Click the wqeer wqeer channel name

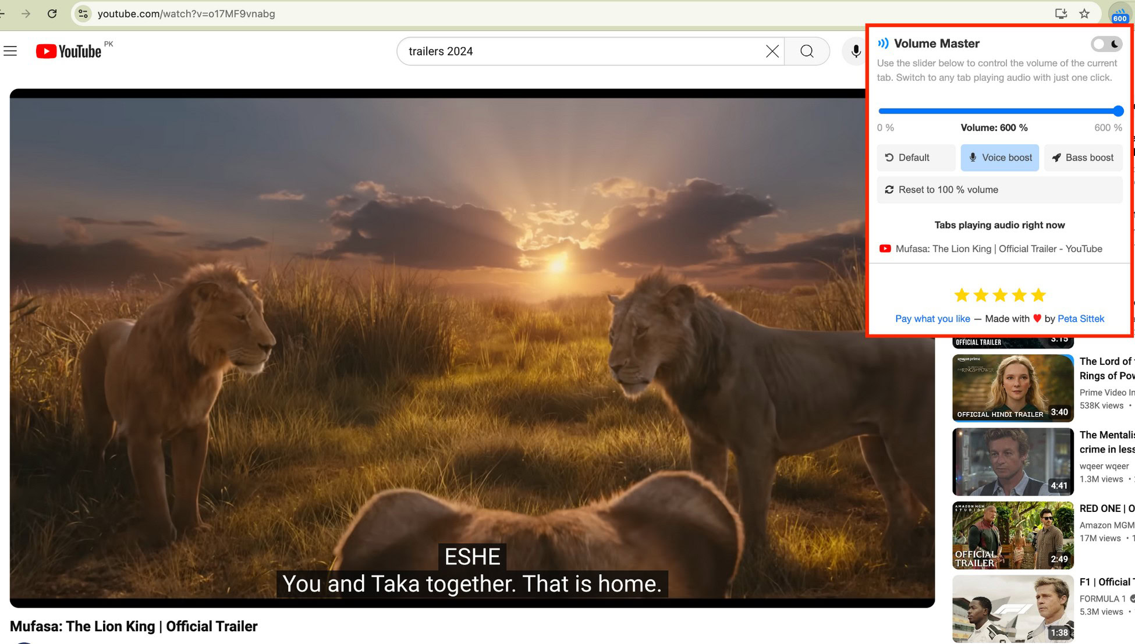pos(1104,466)
